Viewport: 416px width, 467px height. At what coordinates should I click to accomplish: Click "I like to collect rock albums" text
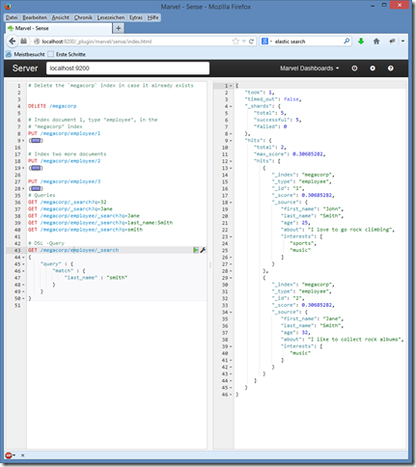click(x=354, y=340)
